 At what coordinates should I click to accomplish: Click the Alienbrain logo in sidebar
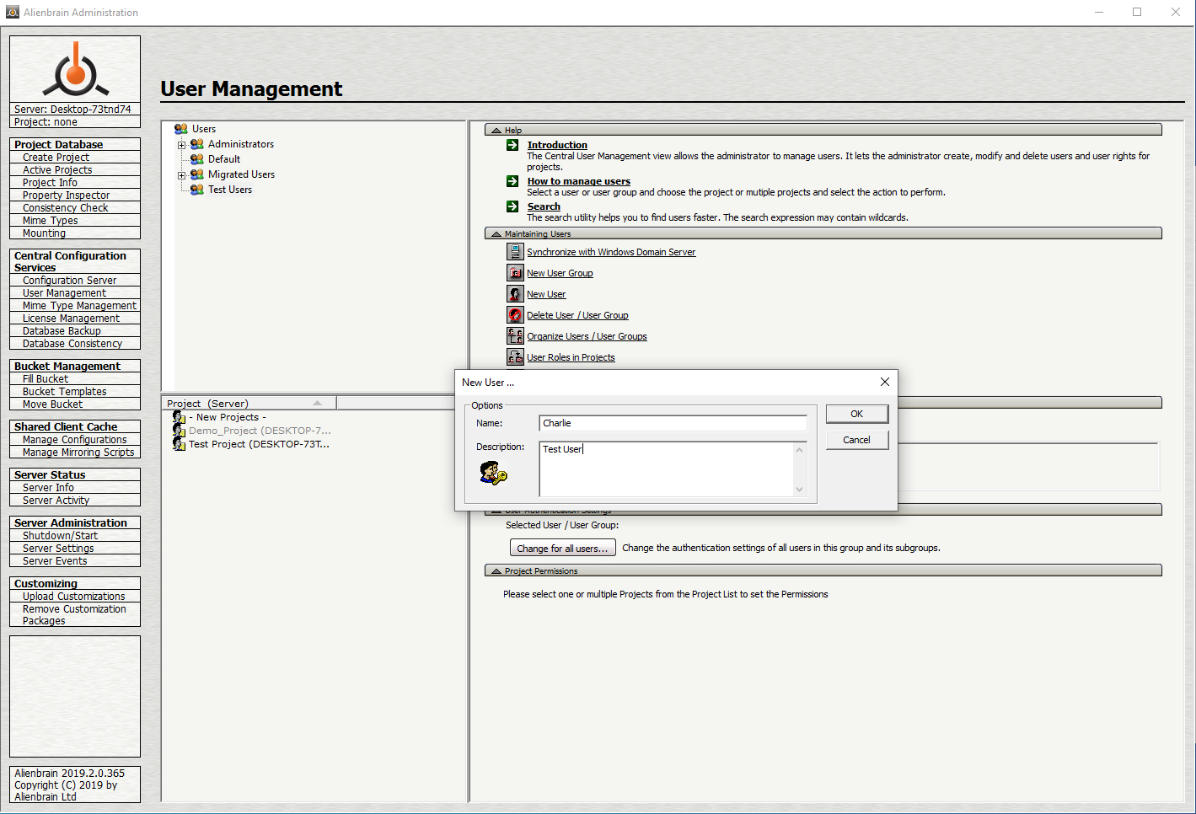(x=75, y=69)
